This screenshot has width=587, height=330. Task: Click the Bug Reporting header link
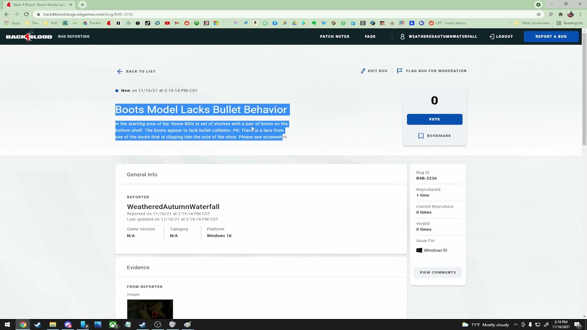(74, 37)
